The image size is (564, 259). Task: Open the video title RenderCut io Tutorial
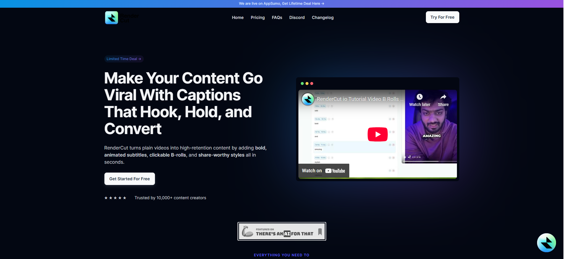pos(360,99)
